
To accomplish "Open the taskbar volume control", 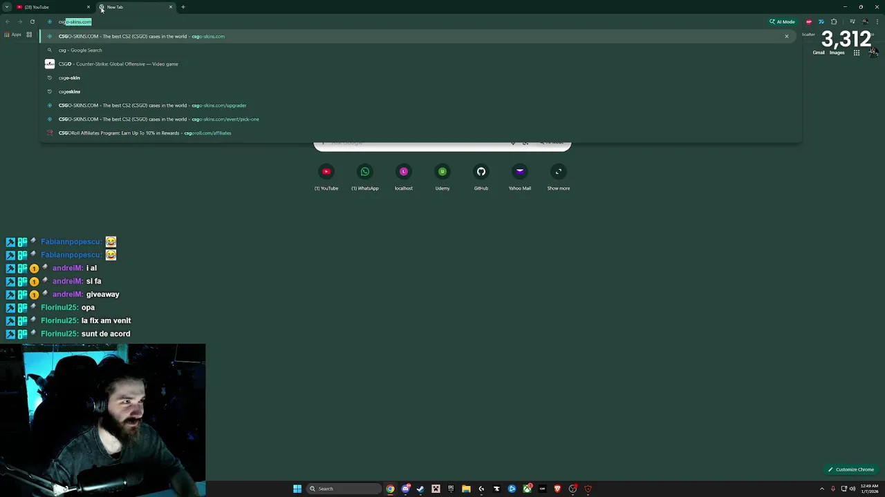I will click(x=853, y=489).
